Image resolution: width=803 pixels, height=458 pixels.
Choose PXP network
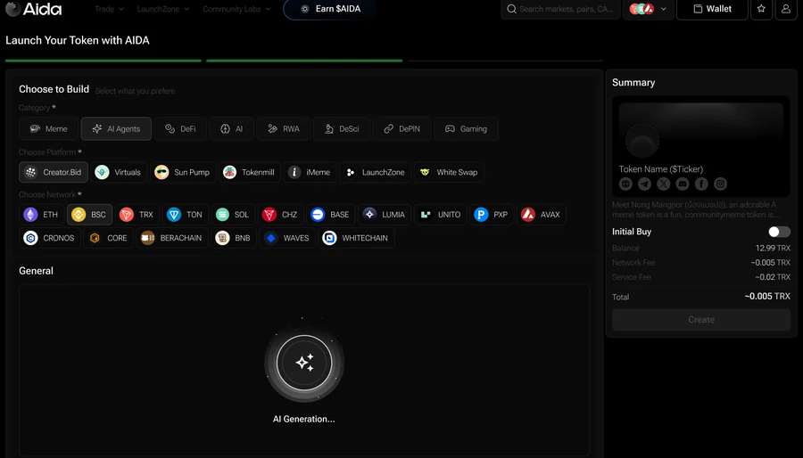pyautogui.click(x=492, y=215)
